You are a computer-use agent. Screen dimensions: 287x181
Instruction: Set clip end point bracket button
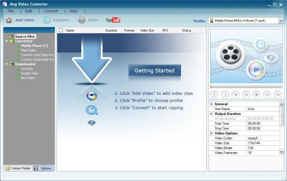click(225, 94)
